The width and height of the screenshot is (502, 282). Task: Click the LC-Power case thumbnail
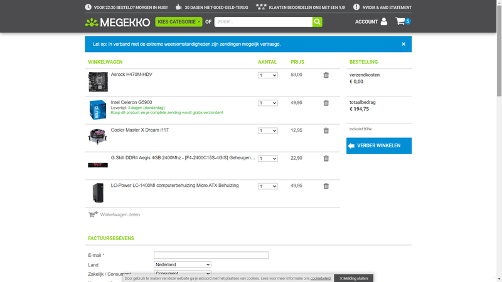pos(99,193)
